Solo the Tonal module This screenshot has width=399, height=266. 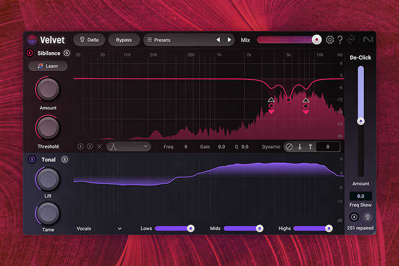tap(65, 160)
